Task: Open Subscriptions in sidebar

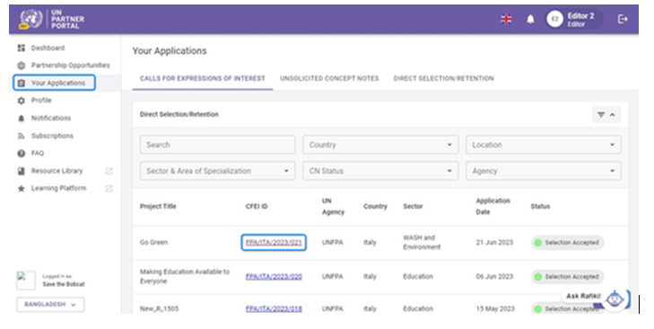Action: (52, 136)
